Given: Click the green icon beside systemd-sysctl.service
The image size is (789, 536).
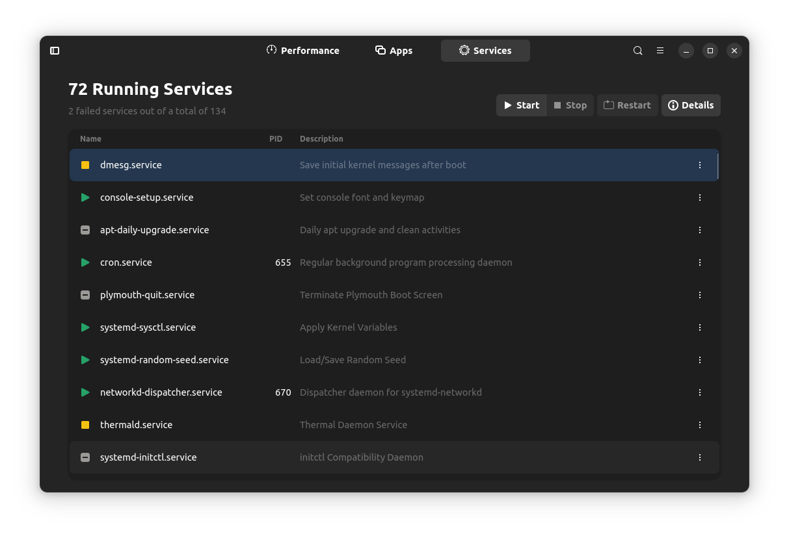Looking at the screenshot, I should point(85,327).
